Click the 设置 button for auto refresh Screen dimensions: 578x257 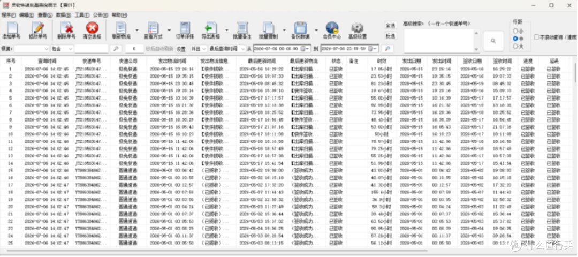pyautogui.click(x=181, y=49)
